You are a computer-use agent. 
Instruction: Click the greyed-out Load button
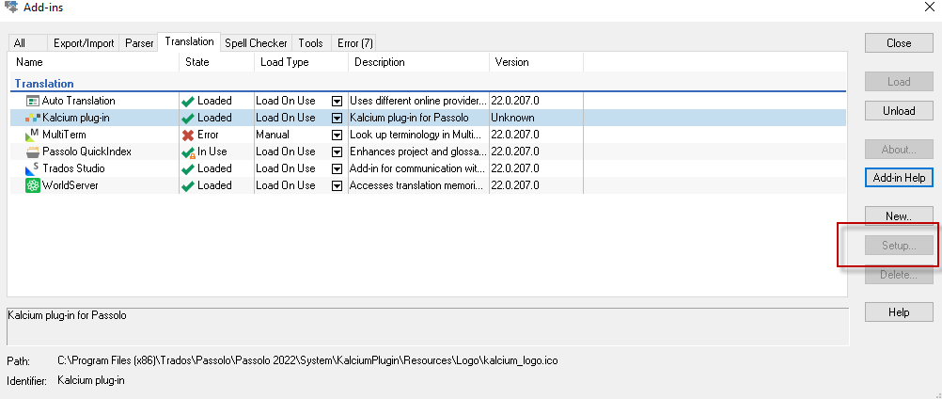tap(899, 82)
